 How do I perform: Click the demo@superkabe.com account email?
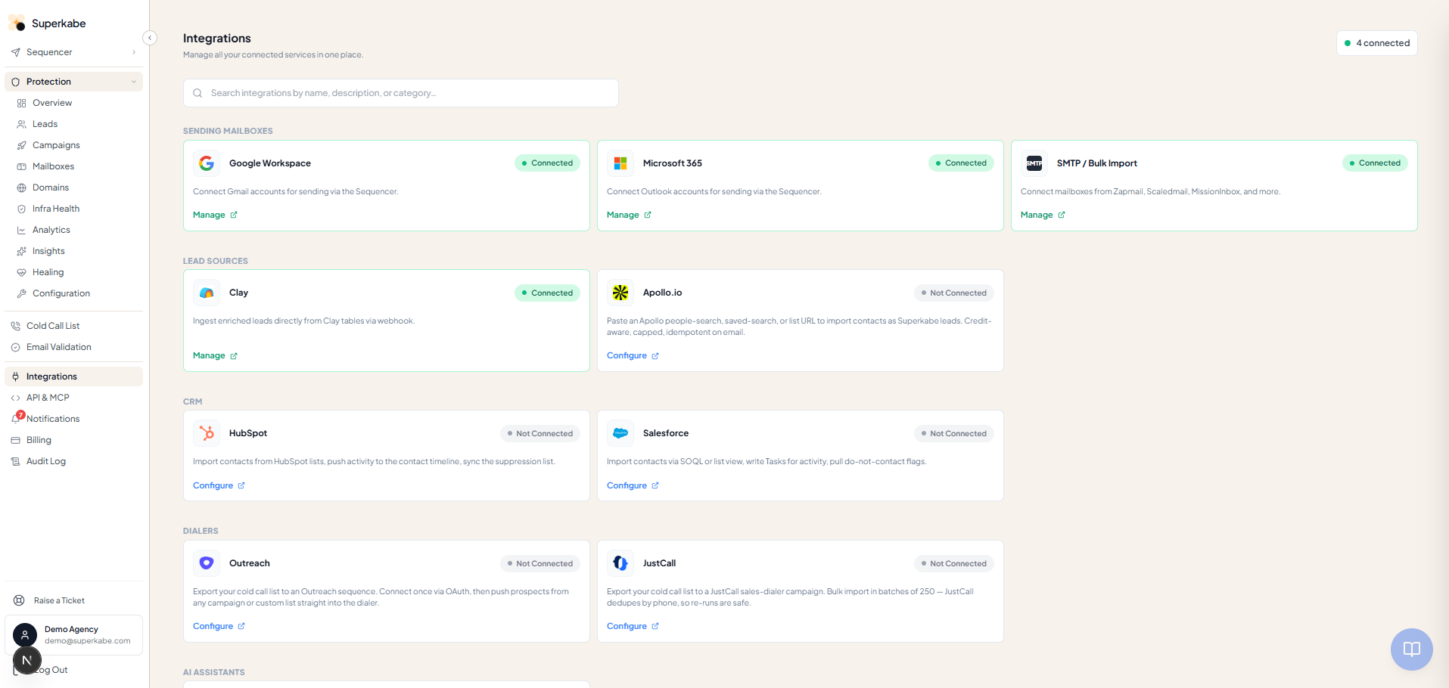[x=88, y=641]
